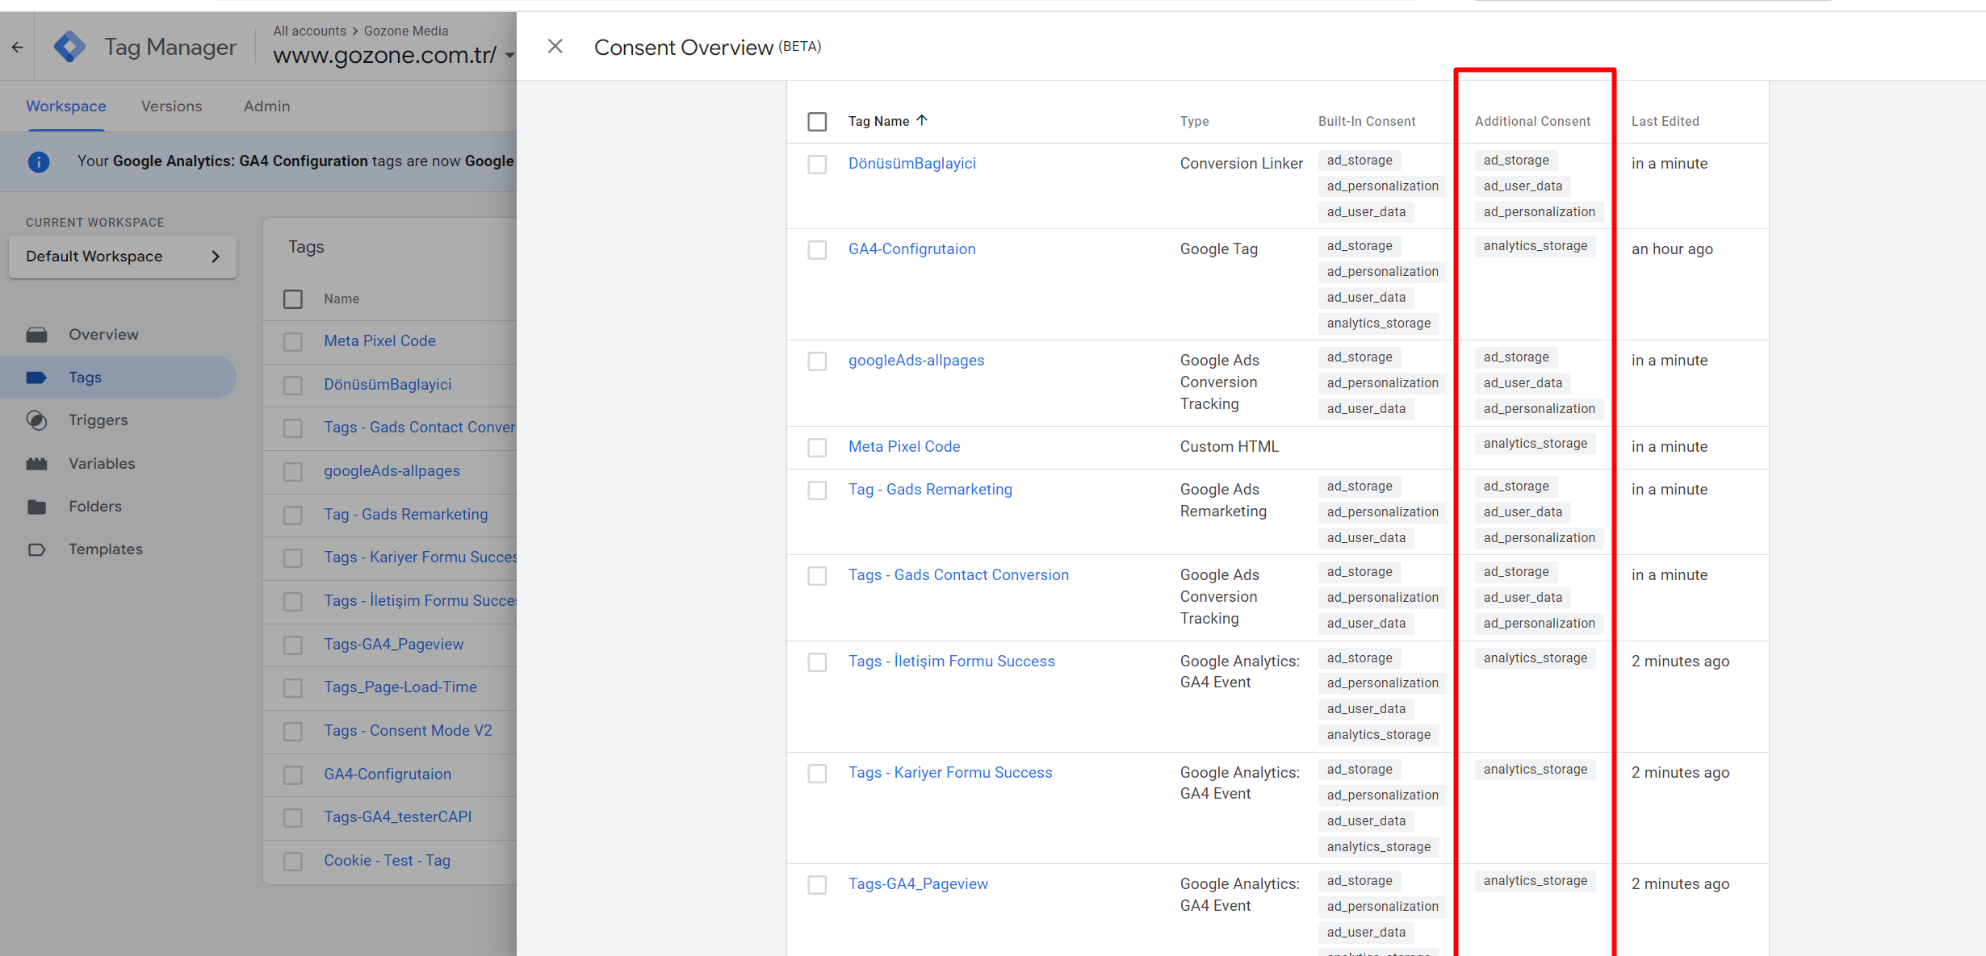Open Triggers via its sidebar icon

37,420
